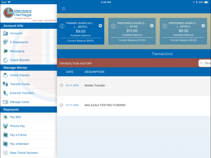Click the Transactions tab header
This screenshot has height=158, width=211.
tap(162, 54)
